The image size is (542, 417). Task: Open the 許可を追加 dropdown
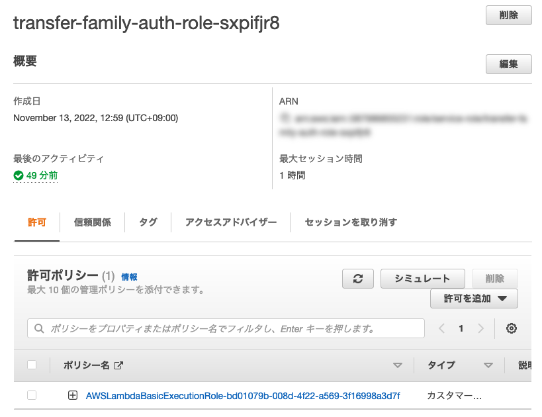[474, 299]
